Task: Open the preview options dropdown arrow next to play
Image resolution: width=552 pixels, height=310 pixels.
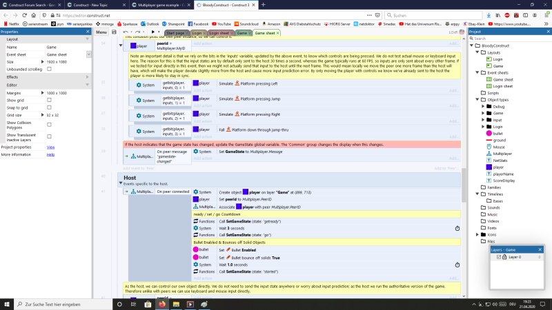Action: click(x=159, y=32)
